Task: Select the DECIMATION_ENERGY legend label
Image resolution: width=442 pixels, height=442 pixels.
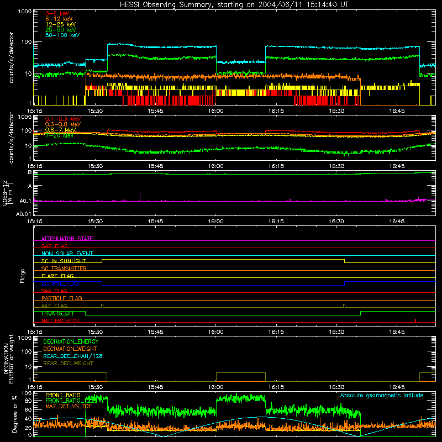Action: pyautogui.click(x=71, y=341)
